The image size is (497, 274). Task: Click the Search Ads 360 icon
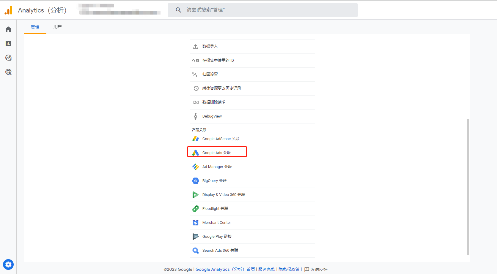pos(196,251)
